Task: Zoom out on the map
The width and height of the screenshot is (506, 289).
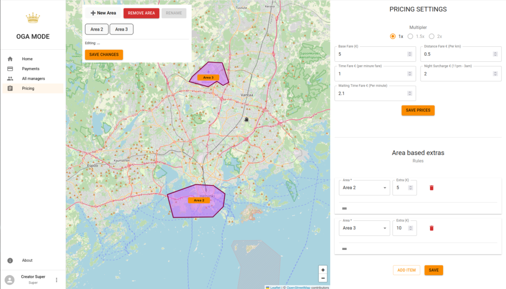Action: click(323, 278)
